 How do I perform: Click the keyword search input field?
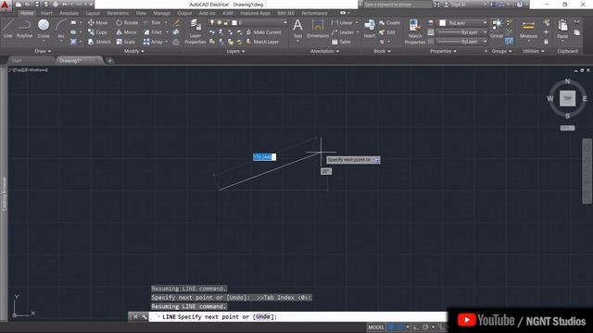pyautogui.click(x=397, y=5)
